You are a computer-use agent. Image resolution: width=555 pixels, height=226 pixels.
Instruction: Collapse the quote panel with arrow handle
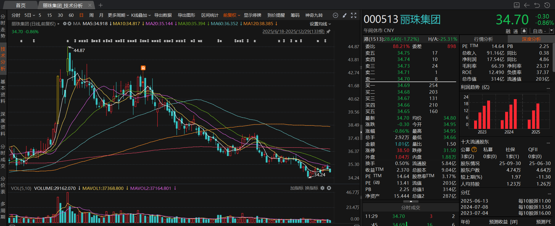pyautogui.click(x=411, y=201)
